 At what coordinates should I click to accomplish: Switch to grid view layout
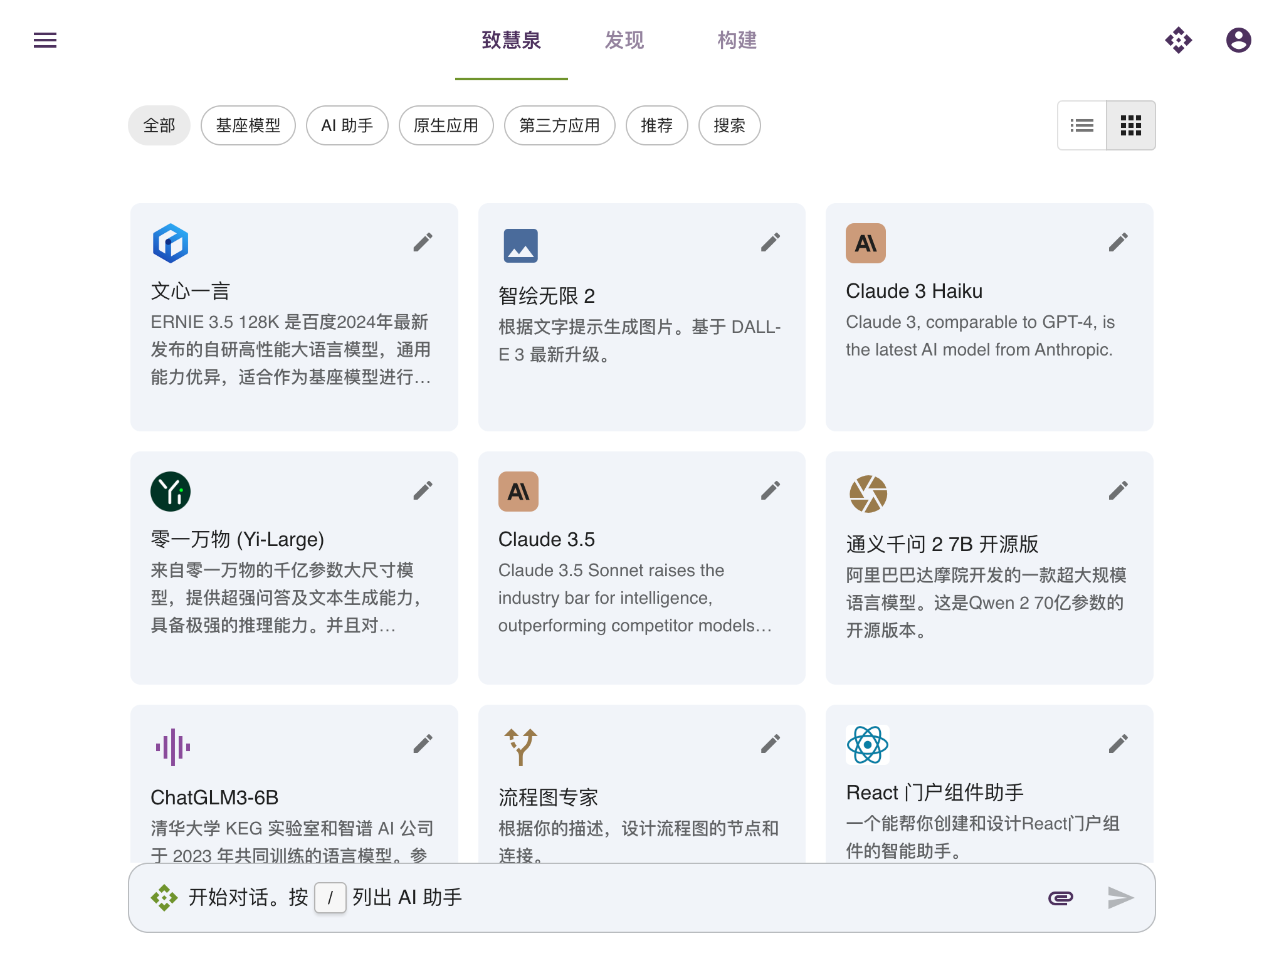click(1131, 125)
